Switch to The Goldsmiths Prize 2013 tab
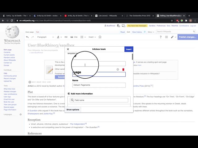 tap(140, 16)
